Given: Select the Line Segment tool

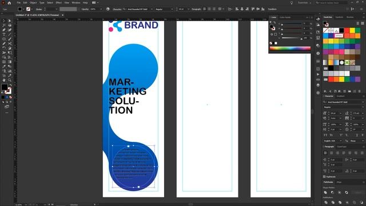Looking at the screenshot, I should click(x=10, y=34).
